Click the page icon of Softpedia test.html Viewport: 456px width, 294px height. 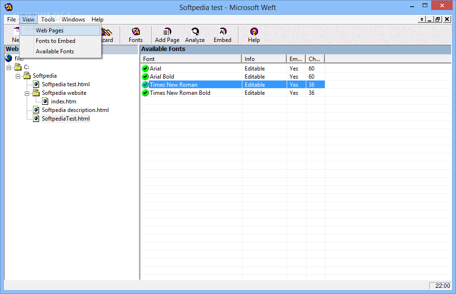[x=36, y=84]
